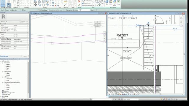Collapse the Dimensions section
The width and height of the screenshot is (189, 106).
28,33
